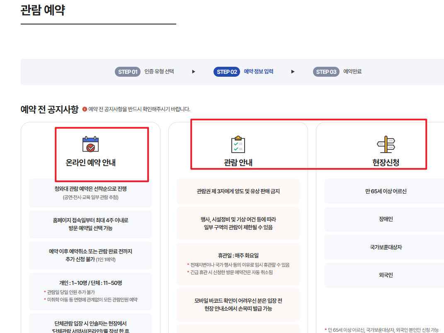
Task: Click the 예약 전 공지사항 heading
Action: coord(50,109)
